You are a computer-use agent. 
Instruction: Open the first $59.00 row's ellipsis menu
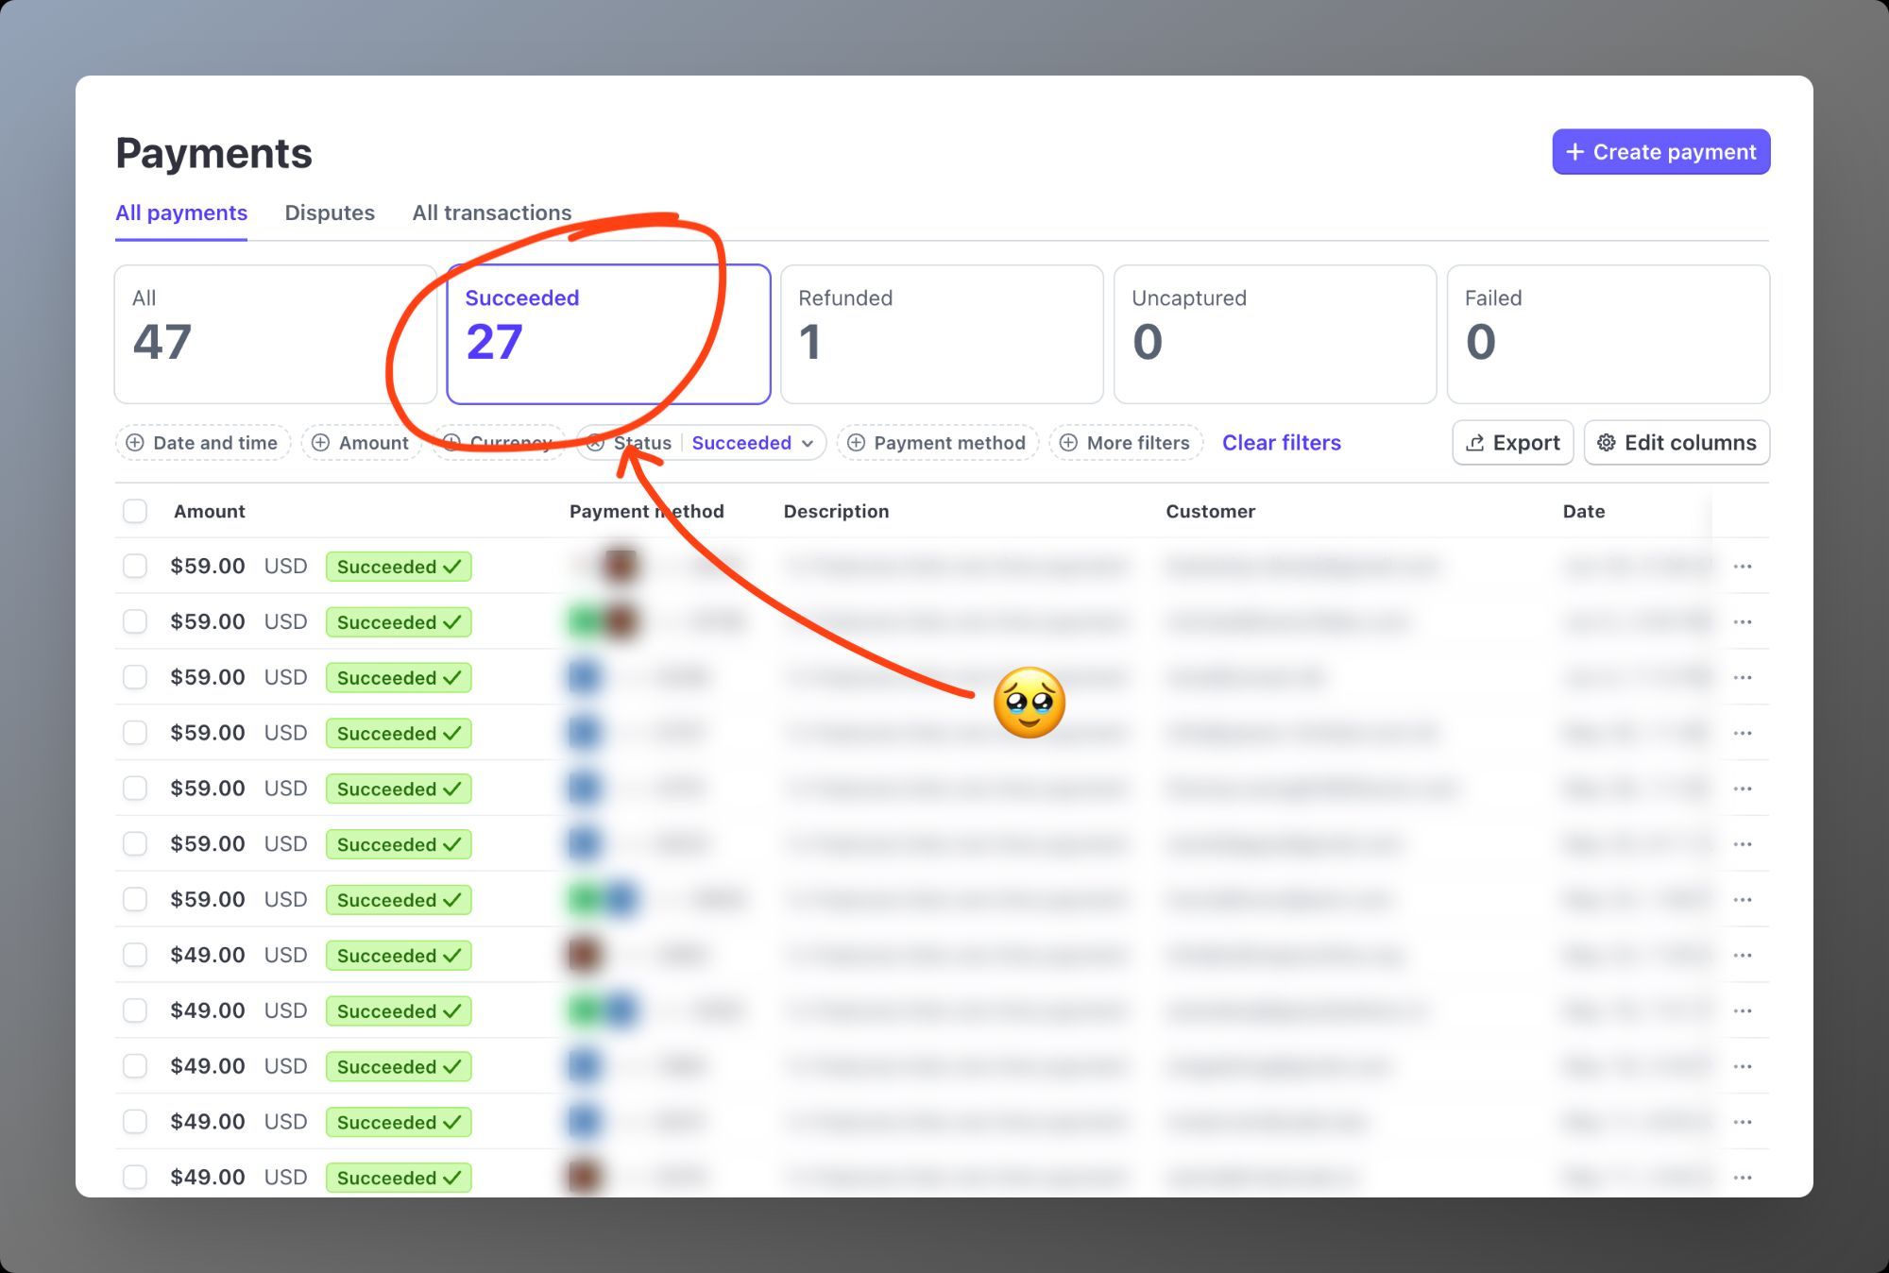pyautogui.click(x=1743, y=567)
